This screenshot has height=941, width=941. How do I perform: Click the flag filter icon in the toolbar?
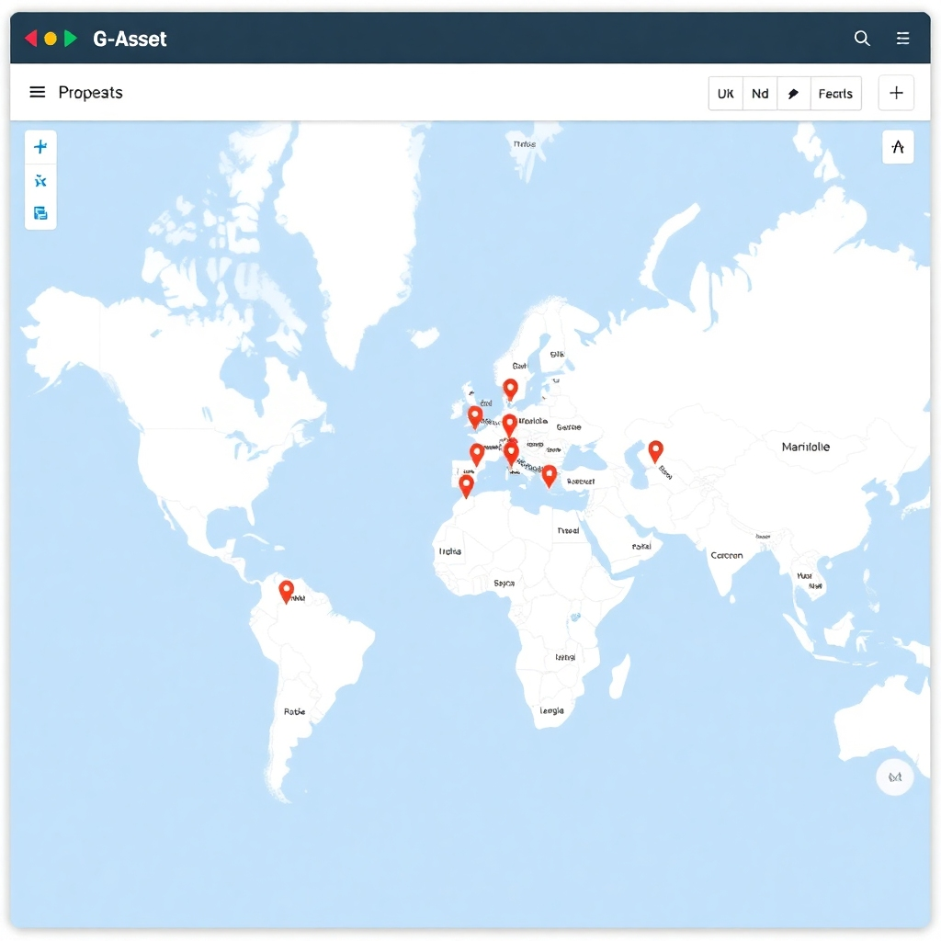pyautogui.click(x=793, y=93)
